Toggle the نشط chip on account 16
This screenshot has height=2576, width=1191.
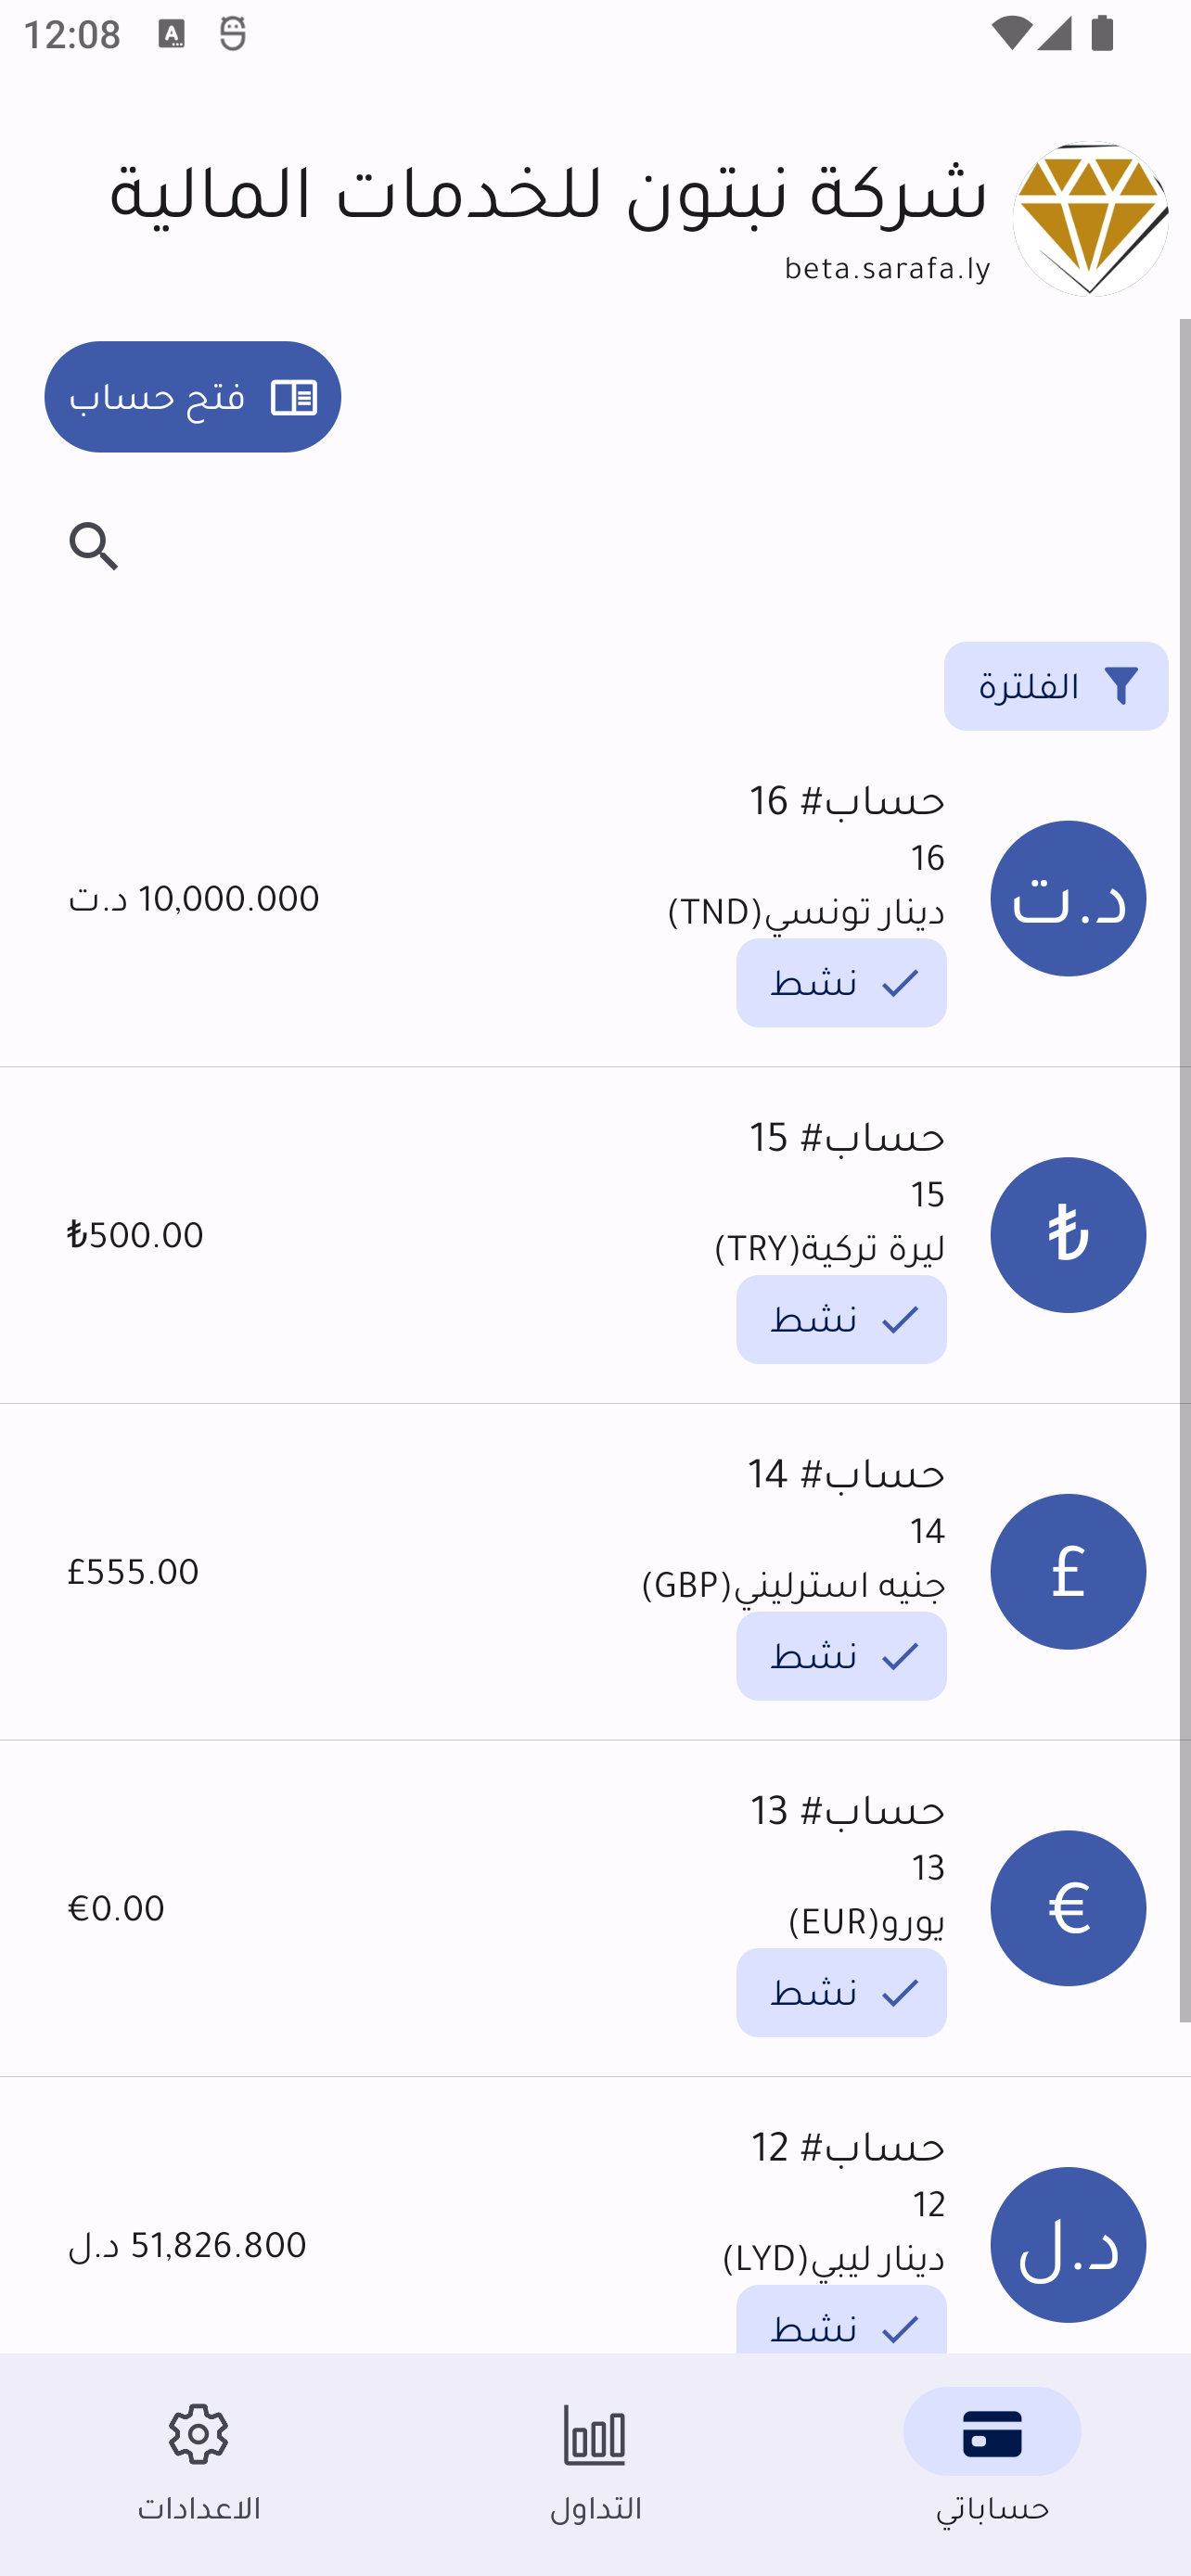click(x=841, y=983)
